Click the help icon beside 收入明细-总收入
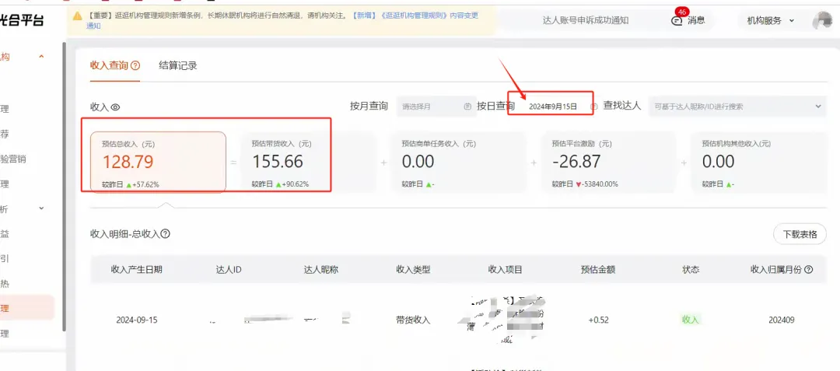The width and height of the screenshot is (840, 371). coord(166,233)
